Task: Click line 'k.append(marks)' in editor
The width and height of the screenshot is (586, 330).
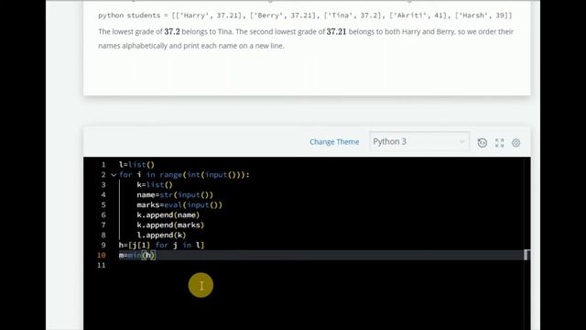Action: [x=170, y=225]
